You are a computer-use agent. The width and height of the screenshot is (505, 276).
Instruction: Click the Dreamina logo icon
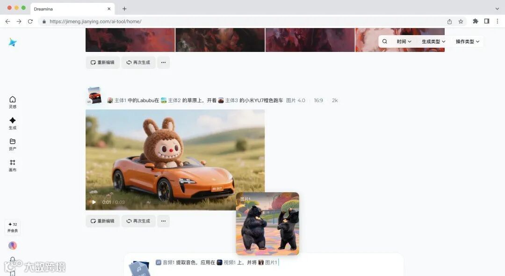(13, 42)
